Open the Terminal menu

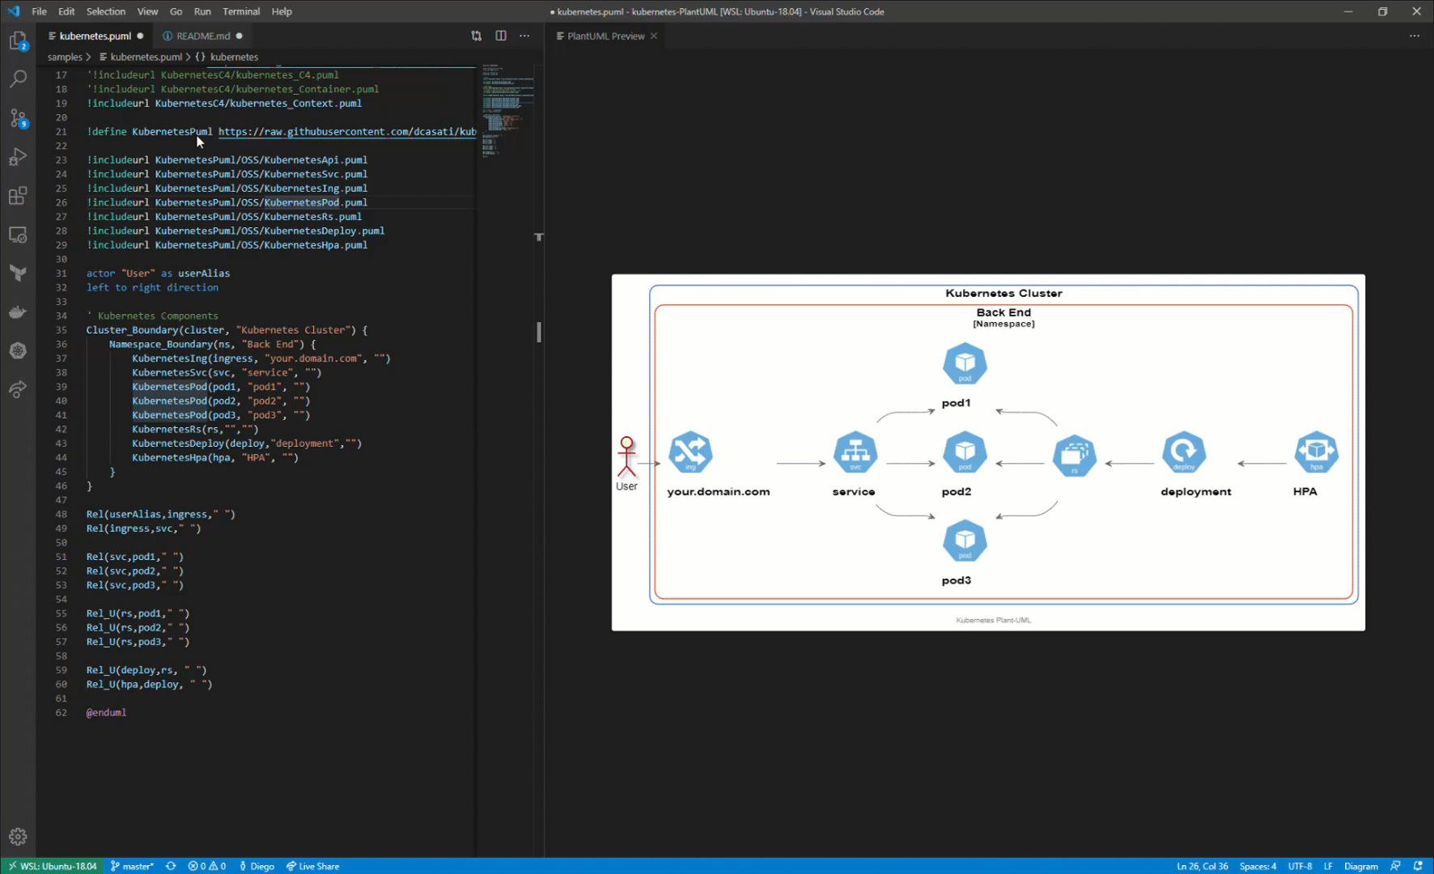coord(241,11)
